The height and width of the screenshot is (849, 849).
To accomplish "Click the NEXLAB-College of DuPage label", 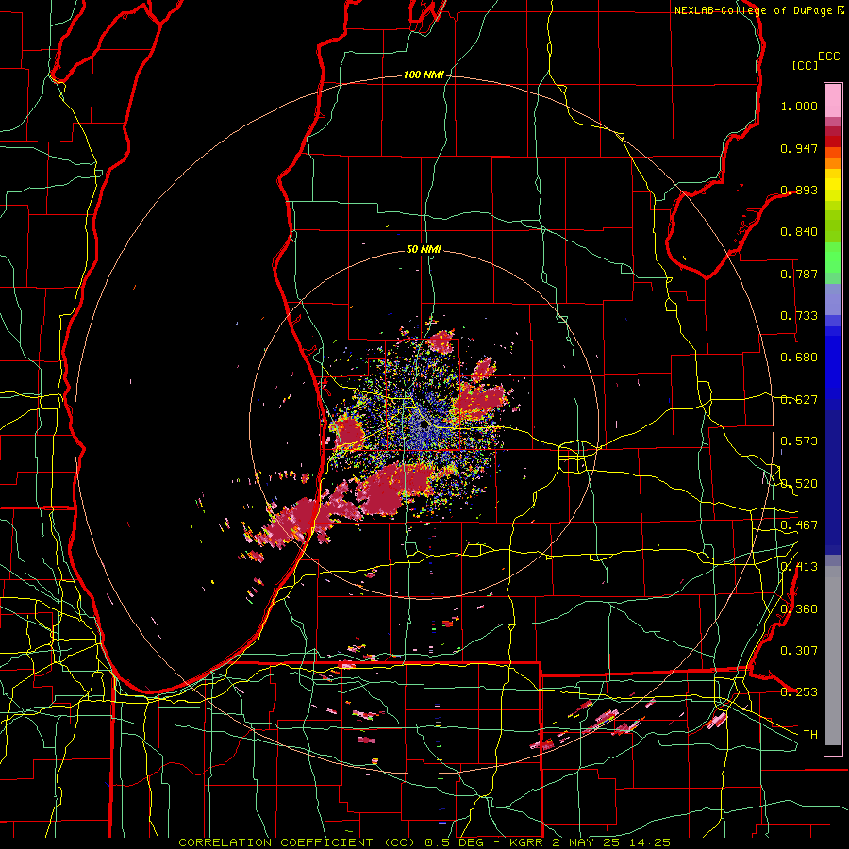I will coord(754,10).
